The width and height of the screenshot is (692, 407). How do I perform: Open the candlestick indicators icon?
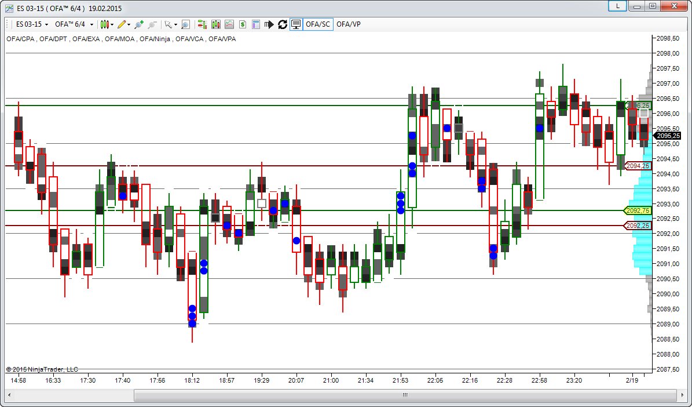pyautogui.click(x=216, y=24)
